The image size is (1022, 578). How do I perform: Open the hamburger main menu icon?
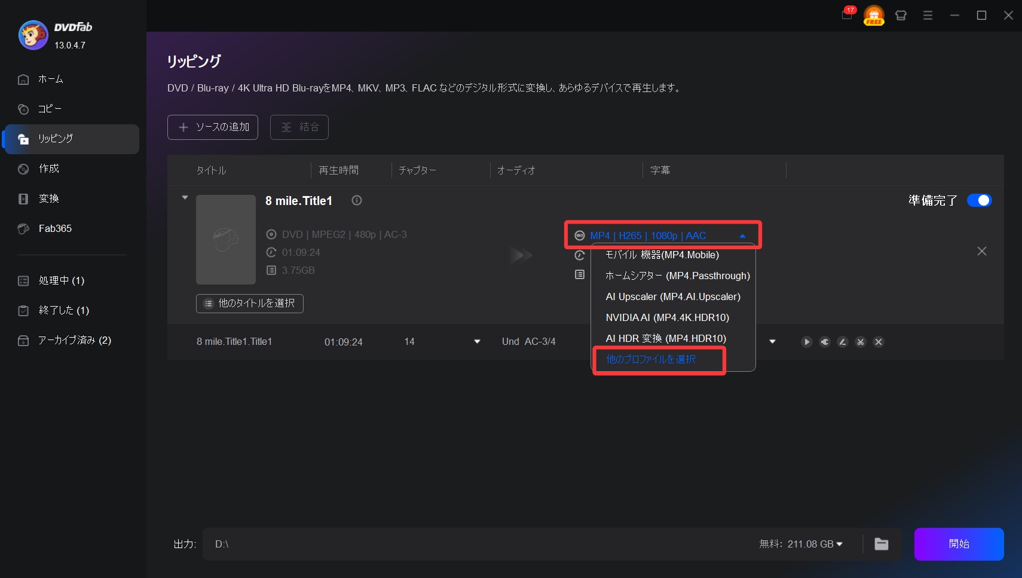point(928,16)
